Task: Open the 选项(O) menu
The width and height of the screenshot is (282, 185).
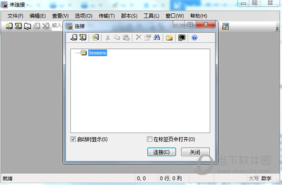Action: (x=83, y=16)
